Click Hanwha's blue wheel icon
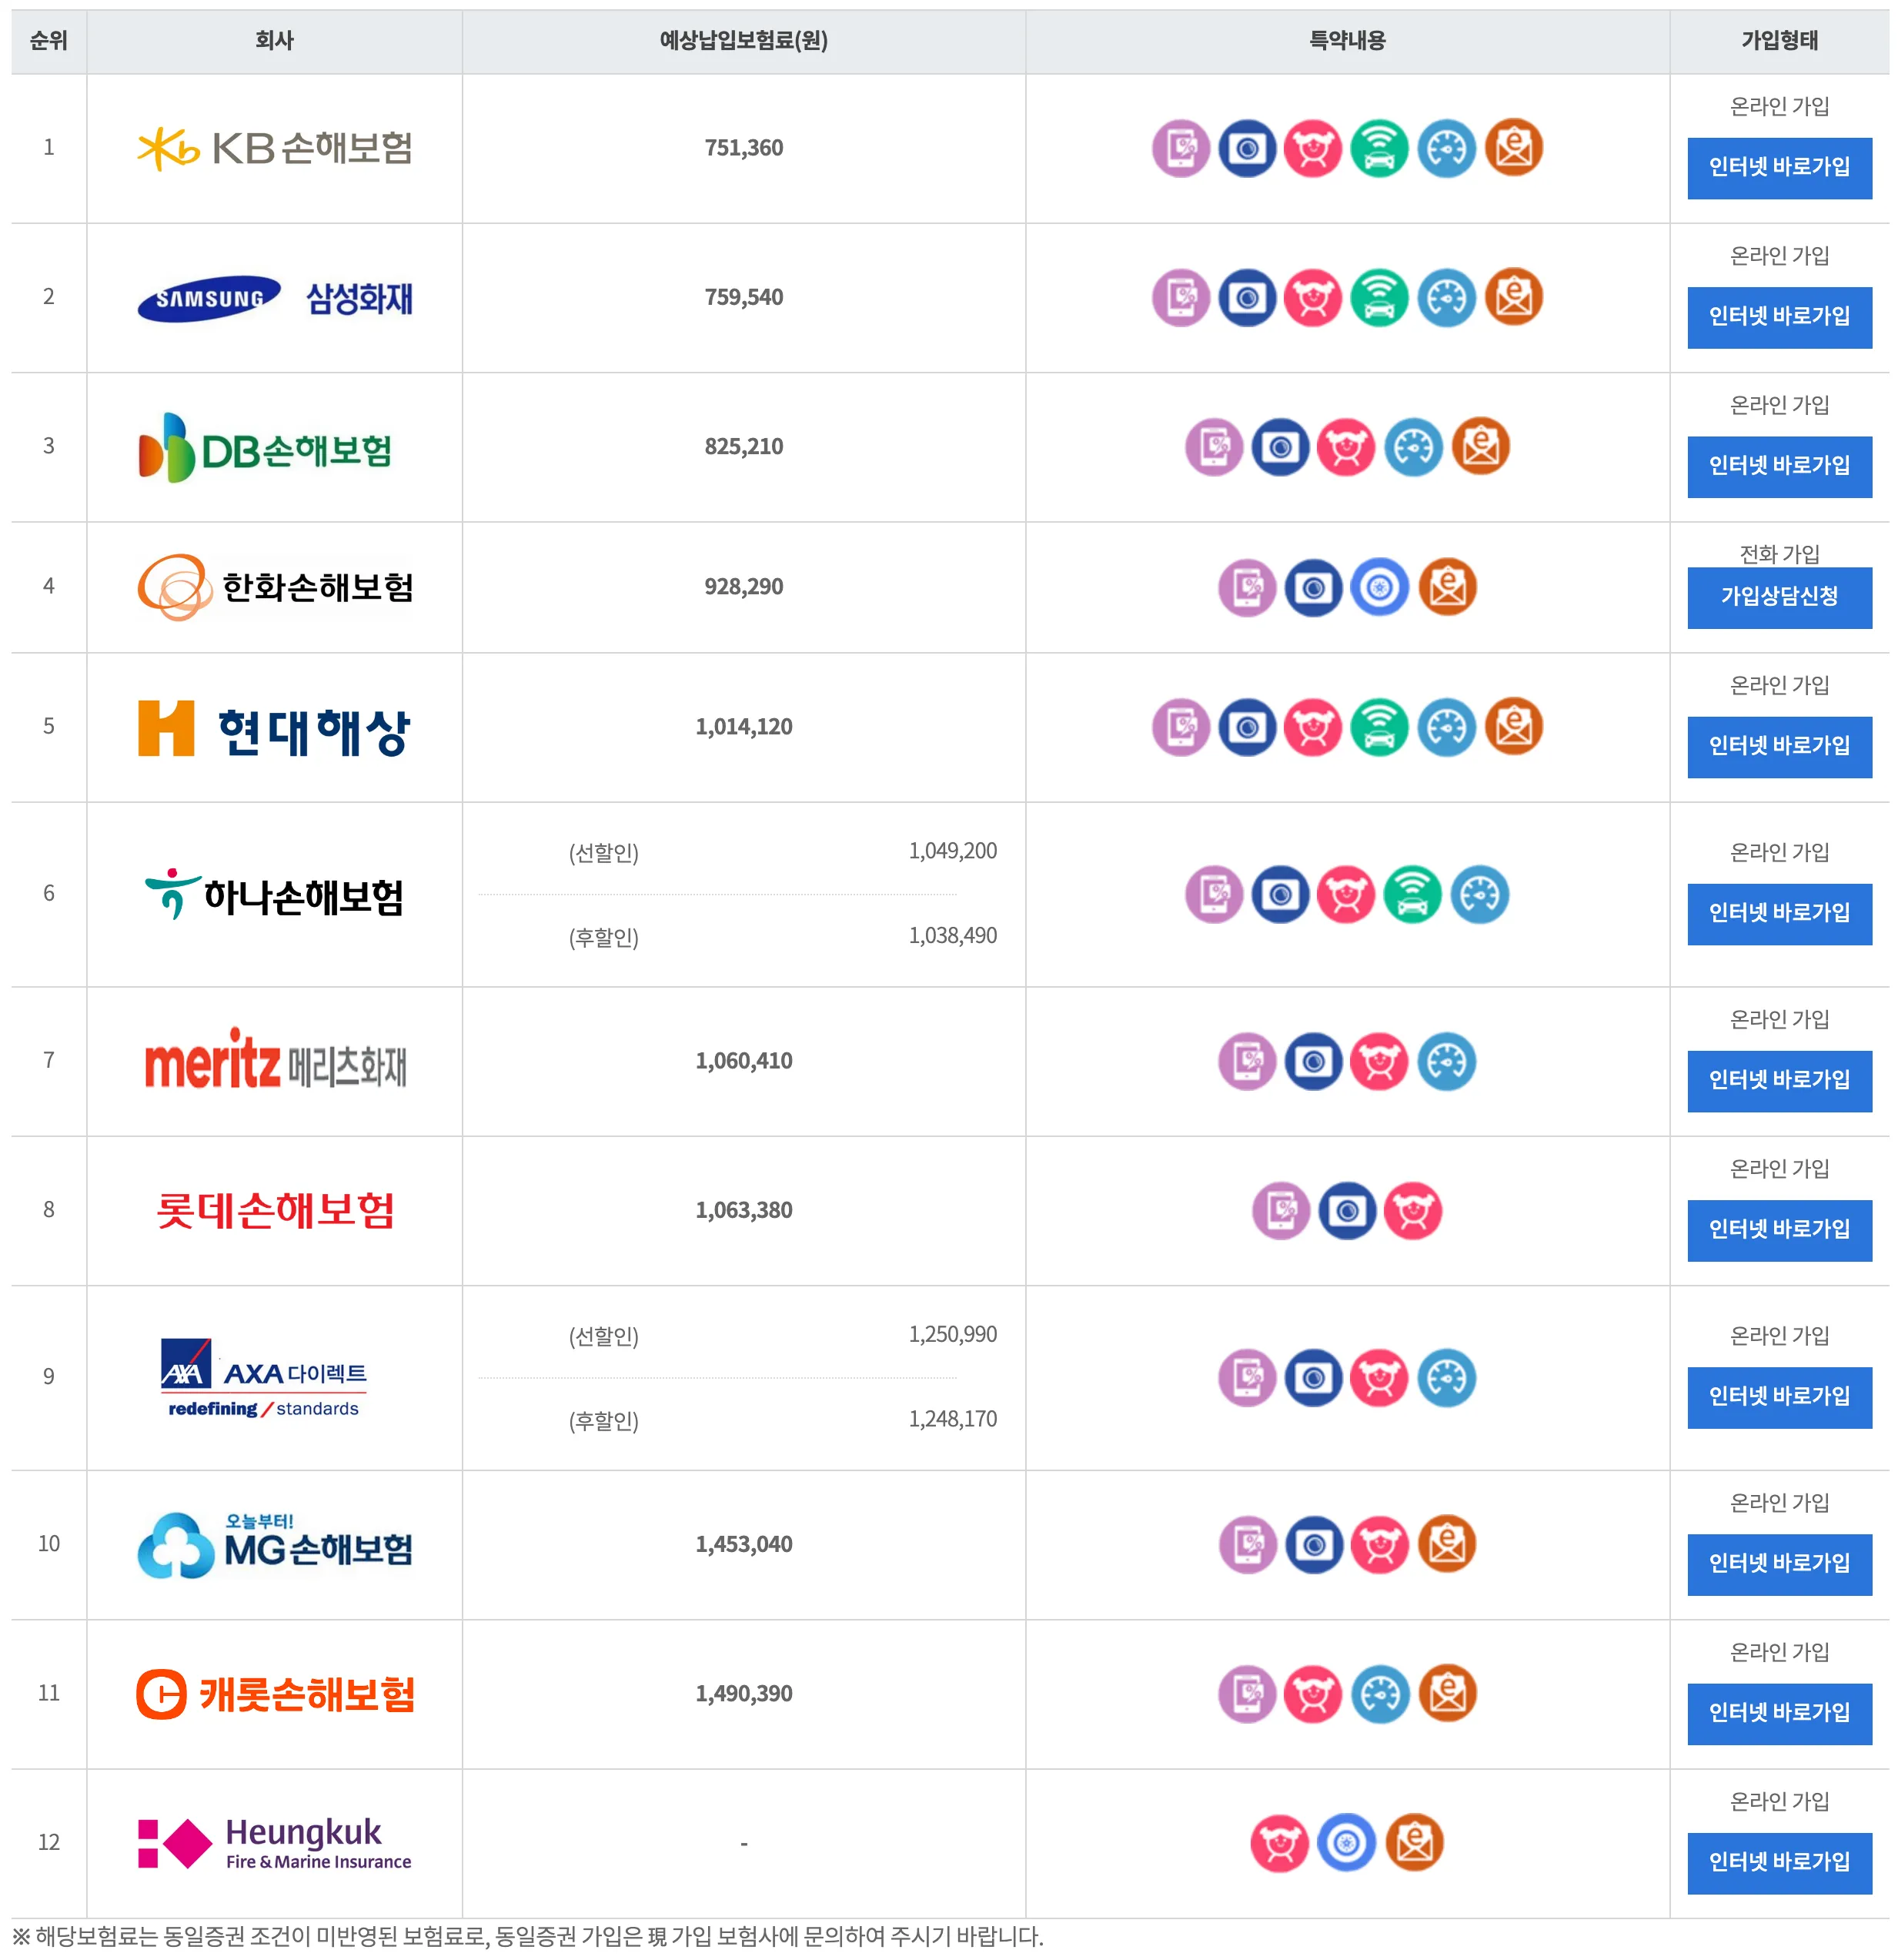Screen dimensions: 1898x1960 pos(1379,587)
